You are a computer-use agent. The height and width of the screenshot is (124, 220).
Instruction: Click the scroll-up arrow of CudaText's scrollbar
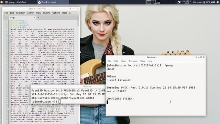pyautogui.click(x=78, y=21)
